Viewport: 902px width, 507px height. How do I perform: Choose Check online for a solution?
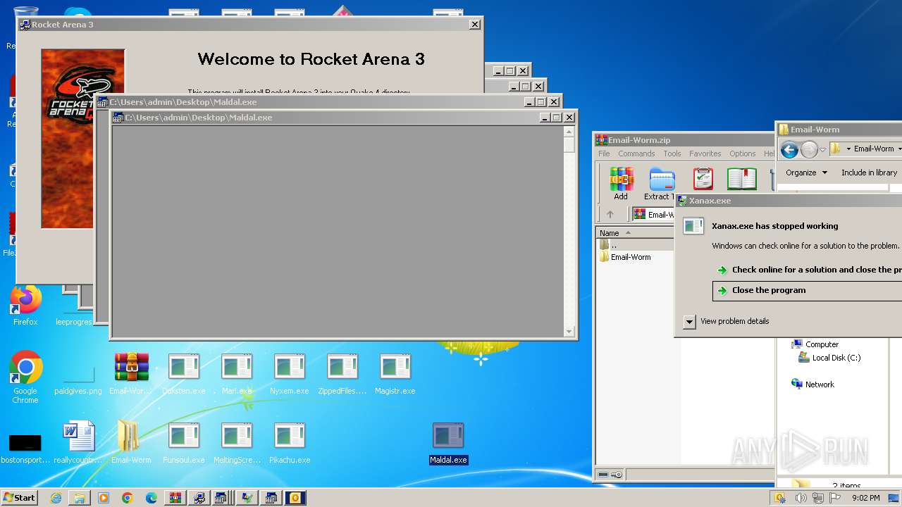coord(808,270)
